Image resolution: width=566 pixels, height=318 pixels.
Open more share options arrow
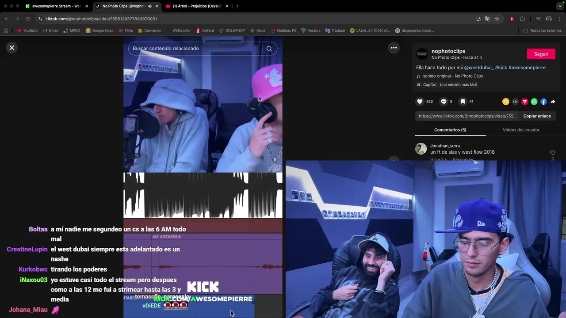click(x=553, y=102)
